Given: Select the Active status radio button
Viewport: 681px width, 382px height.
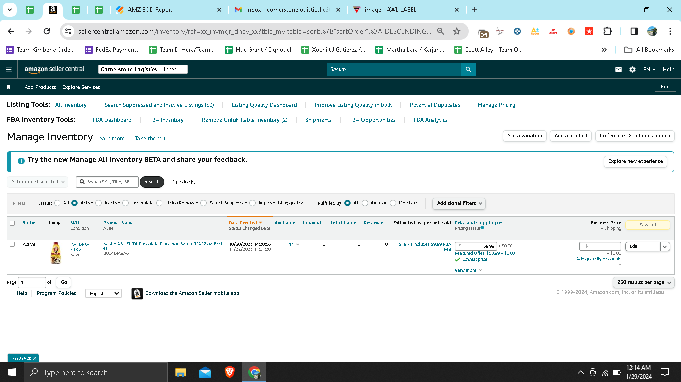Looking at the screenshot, I should pyautogui.click(x=74, y=203).
